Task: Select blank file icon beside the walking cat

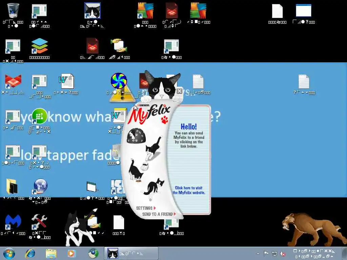Action: (119, 222)
